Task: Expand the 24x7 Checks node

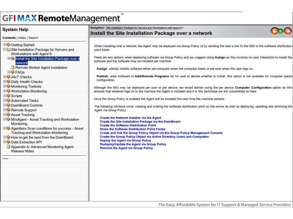Action: [x=5, y=77]
